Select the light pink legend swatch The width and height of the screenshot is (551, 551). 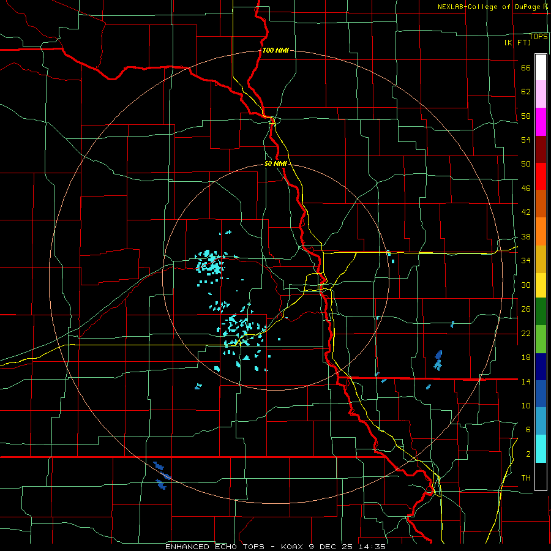(541, 94)
